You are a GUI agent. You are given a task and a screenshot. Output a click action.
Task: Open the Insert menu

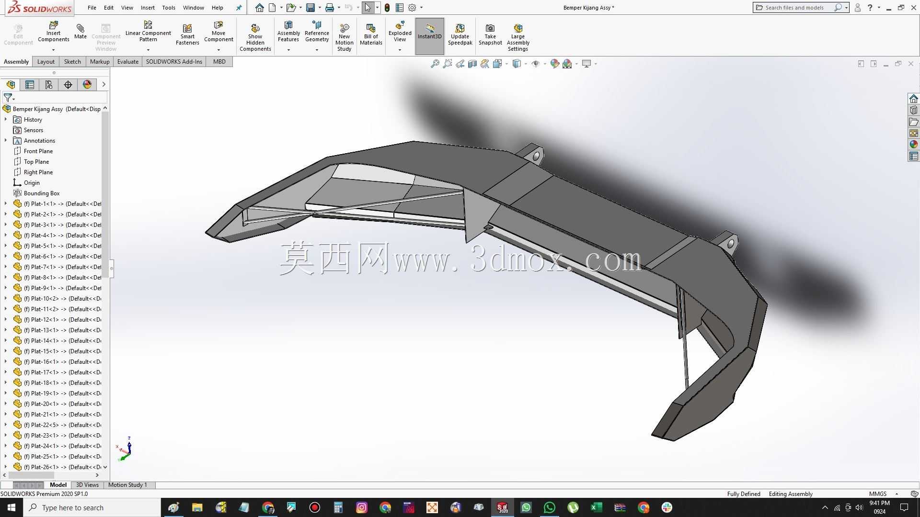coord(148,8)
